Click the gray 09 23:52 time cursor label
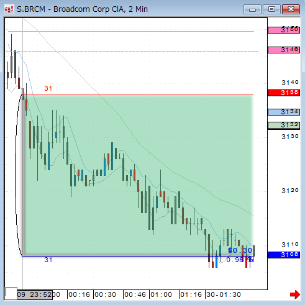The image size is (305, 305). (x=35, y=294)
